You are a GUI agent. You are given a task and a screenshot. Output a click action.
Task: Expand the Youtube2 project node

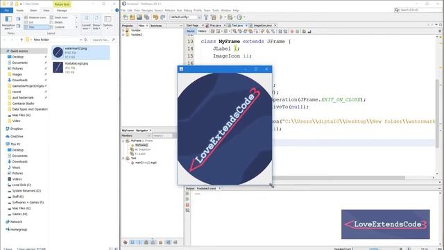[x=123, y=35]
